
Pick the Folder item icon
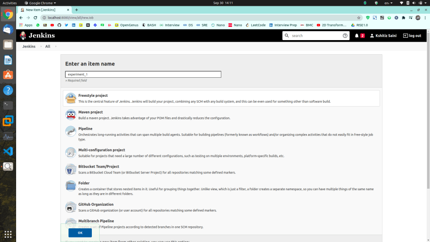pyautogui.click(x=71, y=186)
